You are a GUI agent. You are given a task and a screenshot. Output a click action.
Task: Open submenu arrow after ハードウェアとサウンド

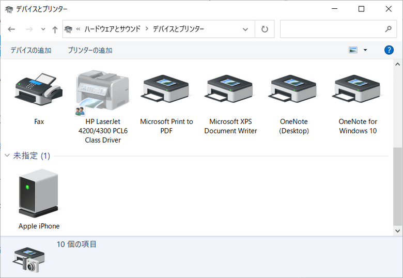(147, 28)
